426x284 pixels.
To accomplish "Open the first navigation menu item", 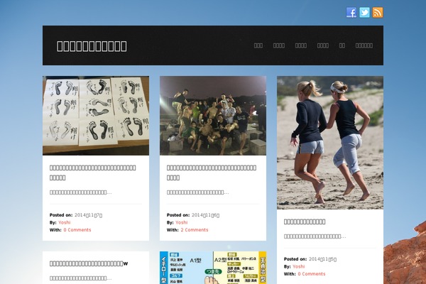I will (x=258, y=45).
